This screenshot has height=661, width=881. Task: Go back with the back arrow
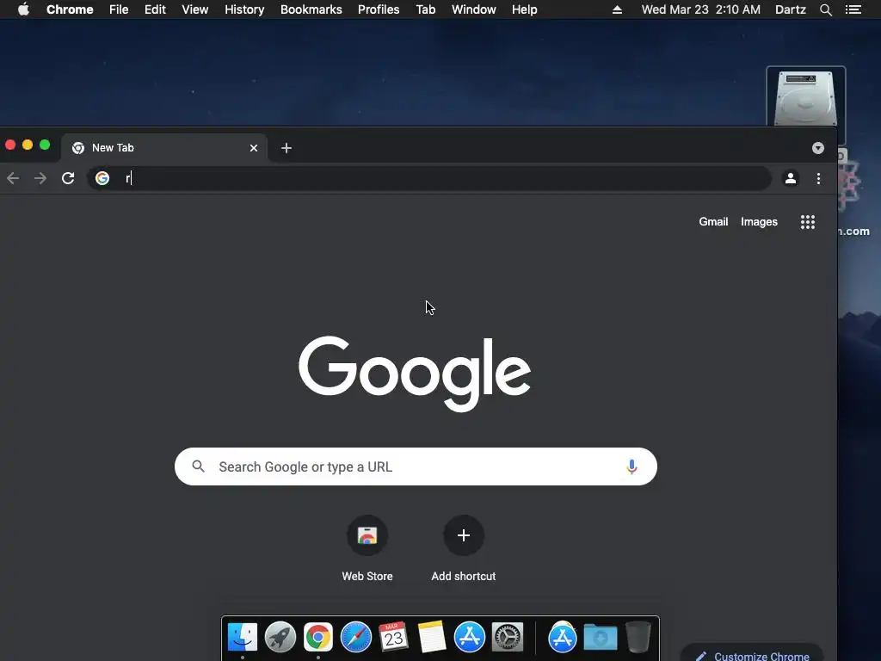coord(13,178)
